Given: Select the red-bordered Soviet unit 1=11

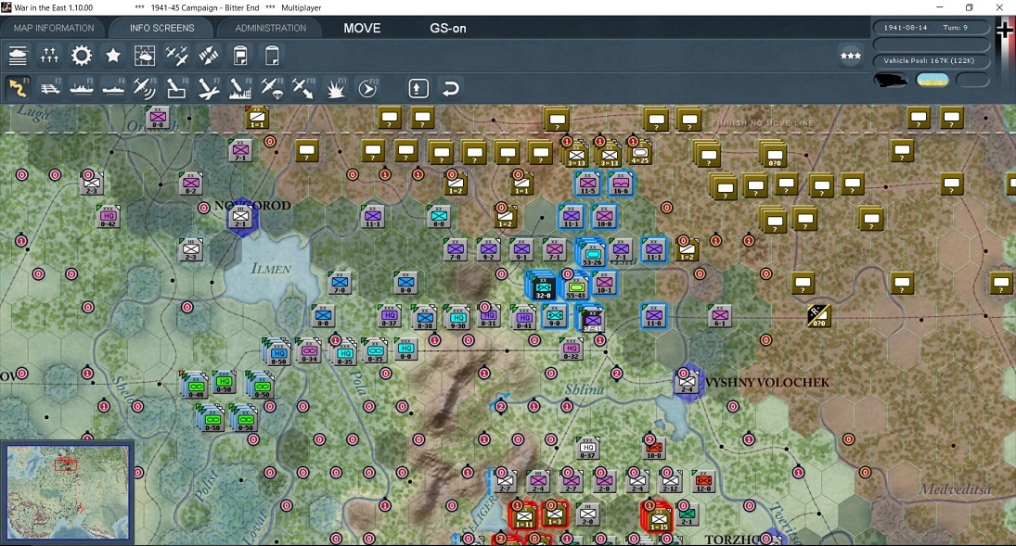Looking at the screenshot, I should [523, 516].
